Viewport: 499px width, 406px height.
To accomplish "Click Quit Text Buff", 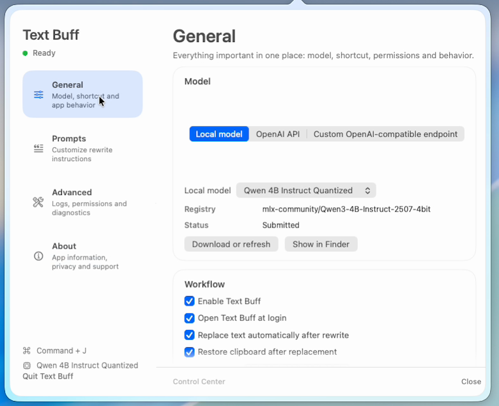I will 48,377.
